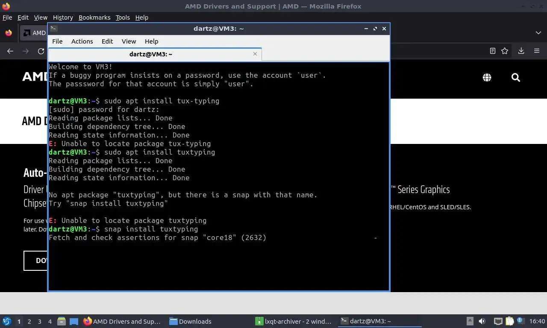Screen dimensions: 547x328
Task: Toggle Firefox reader view icon
Action: coord(493,51)
